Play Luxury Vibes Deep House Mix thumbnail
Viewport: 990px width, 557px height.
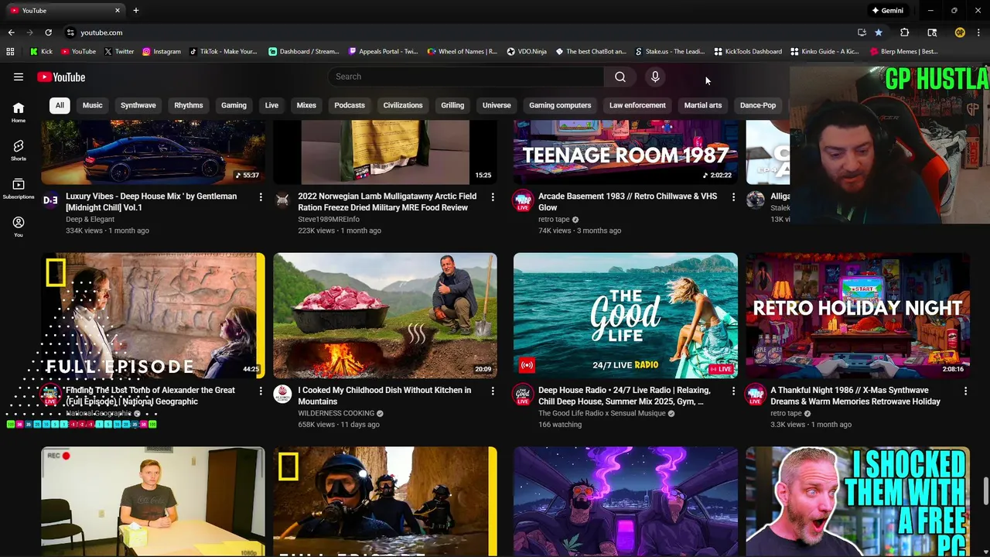coord(153,152)
